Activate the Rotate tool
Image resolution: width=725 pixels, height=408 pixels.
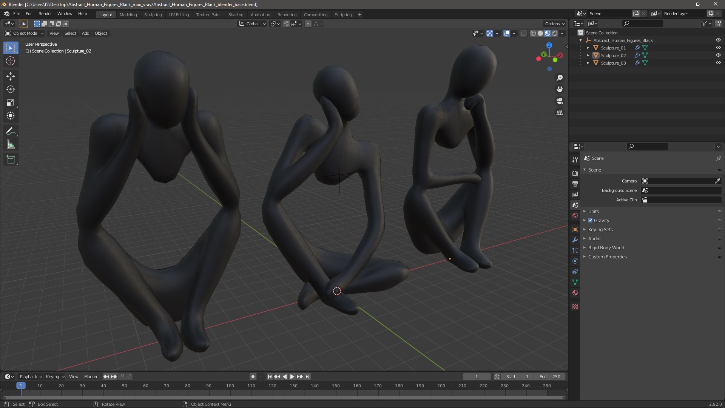pos(11,90)
